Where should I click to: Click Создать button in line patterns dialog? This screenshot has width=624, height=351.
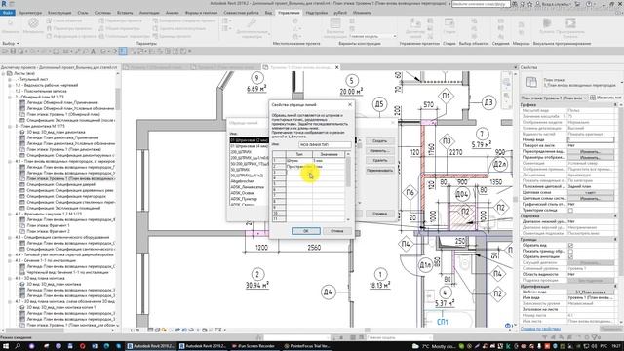[379, 140]
